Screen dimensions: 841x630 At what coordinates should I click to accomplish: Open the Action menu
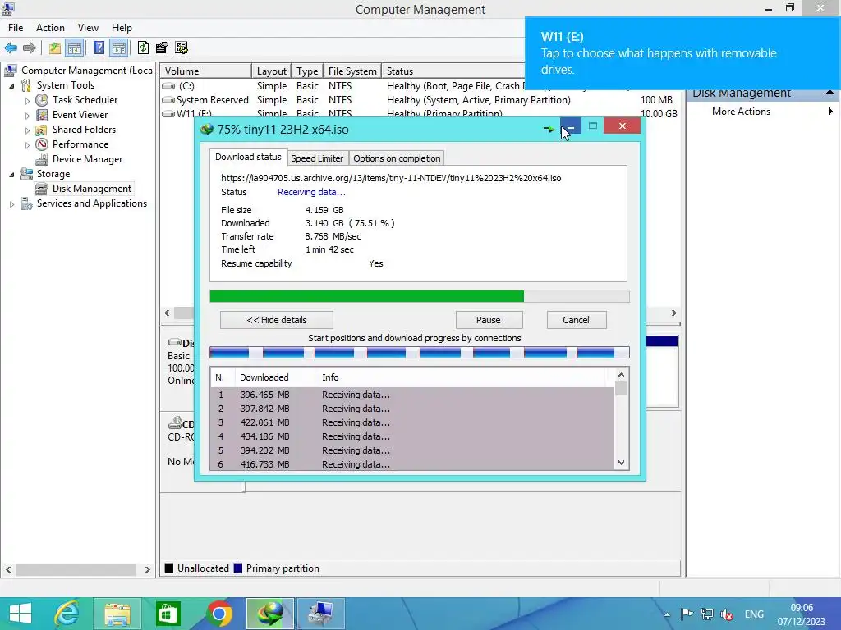coord(50,27)
